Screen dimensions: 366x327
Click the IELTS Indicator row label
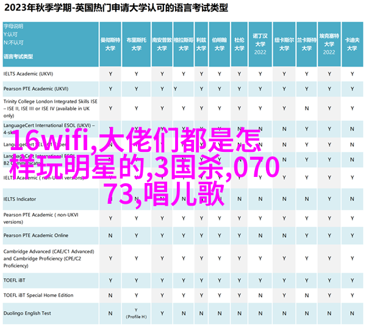pyautogui.click(x=20, y=199)
